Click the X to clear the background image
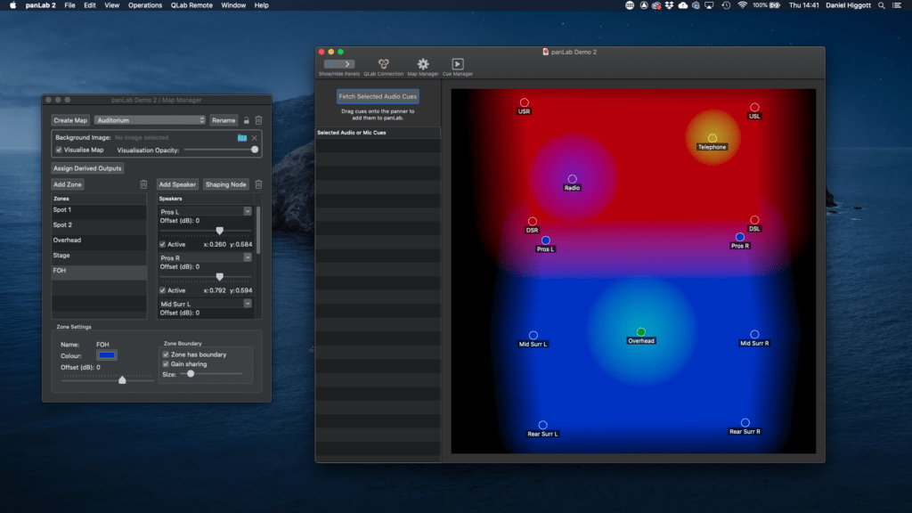The height and width of the screenshot is (513, 912). (254, 138)
